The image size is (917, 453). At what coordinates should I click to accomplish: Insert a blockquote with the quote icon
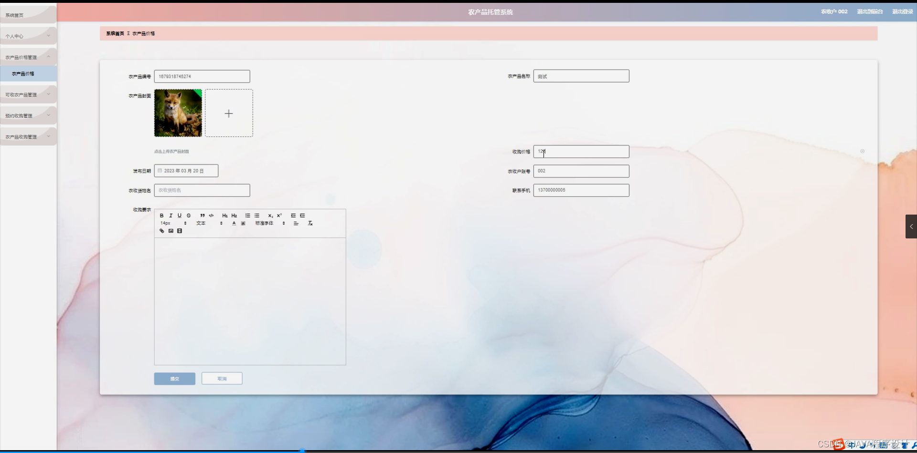point(203,216)
